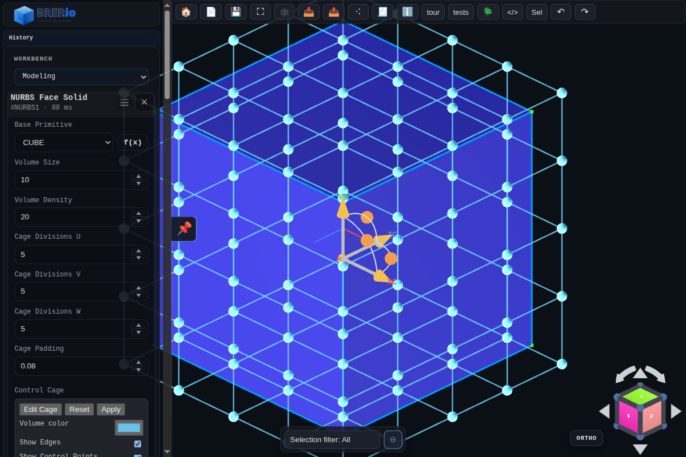The width and height of the screenshot is (686, 457).
Task: Redo with the curved right arrow
Action: click(585, 12)
